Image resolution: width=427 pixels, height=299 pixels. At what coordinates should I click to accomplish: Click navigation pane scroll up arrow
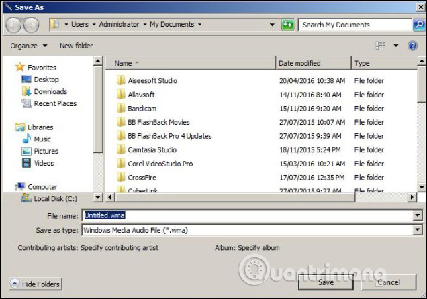(98, 60)
